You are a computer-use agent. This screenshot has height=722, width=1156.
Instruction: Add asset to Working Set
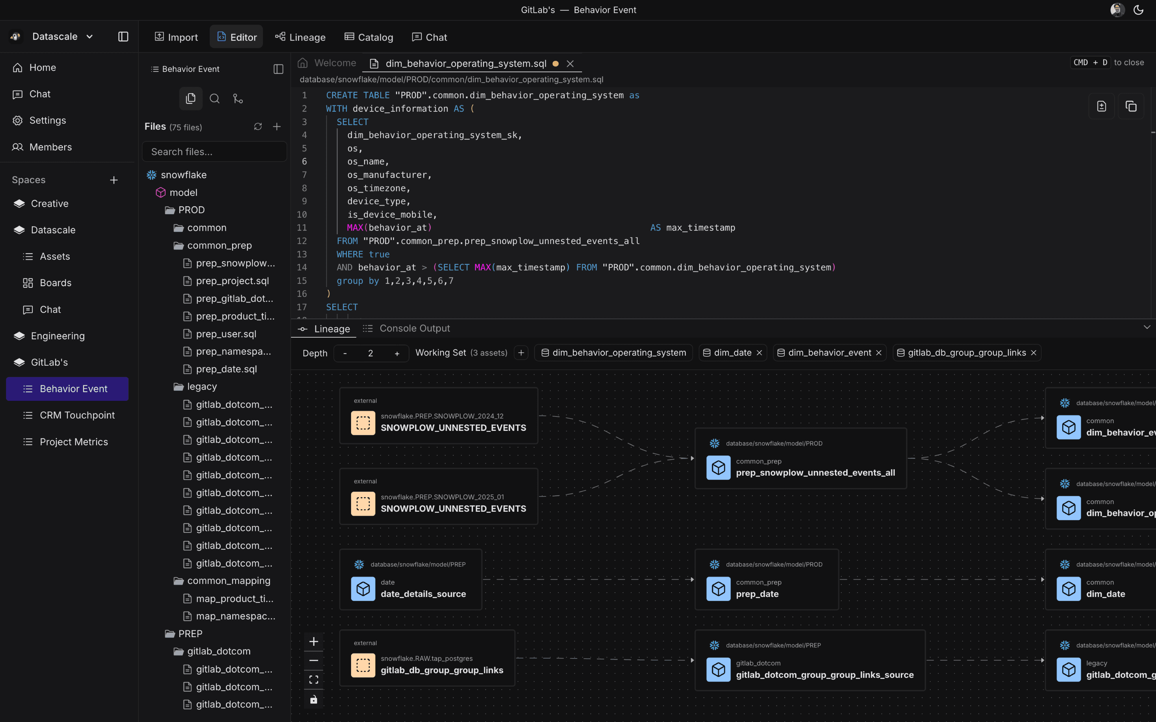[521, 353]
